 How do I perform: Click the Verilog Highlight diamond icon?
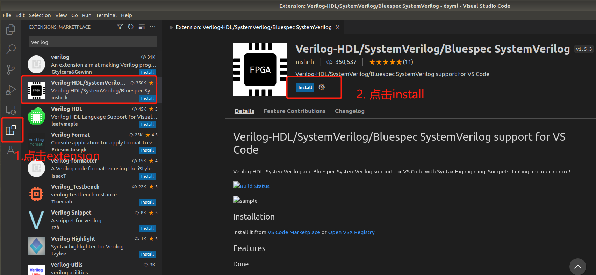(36, 246)
